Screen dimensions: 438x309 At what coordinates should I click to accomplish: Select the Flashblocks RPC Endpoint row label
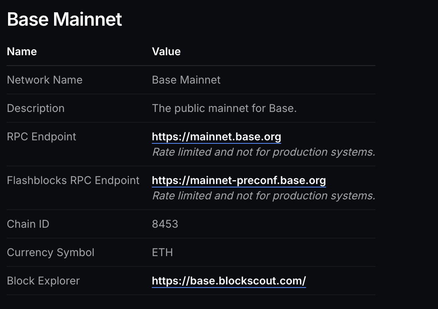click(x=73, y=181)
